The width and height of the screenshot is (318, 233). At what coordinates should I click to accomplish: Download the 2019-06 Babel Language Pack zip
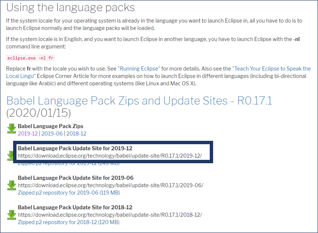click(x=52, y=134)
